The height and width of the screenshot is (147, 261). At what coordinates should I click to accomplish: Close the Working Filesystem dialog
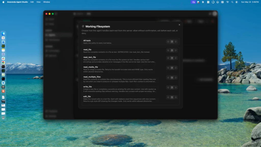(179, 25)
